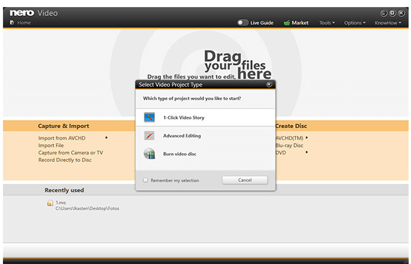Expand the DVD submenu arrow
This screenshot has width=411, height=264.
coord(306,152)
